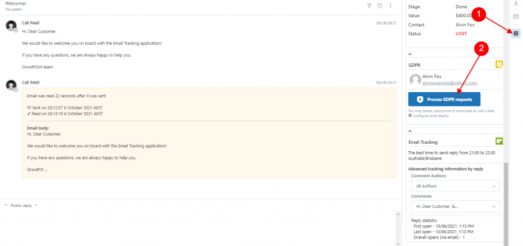The width and height of the screenshot is (523, 246).
Task: Click the green Email Tracking app icon
Action: pyautogui.click(x=499, y=141)
